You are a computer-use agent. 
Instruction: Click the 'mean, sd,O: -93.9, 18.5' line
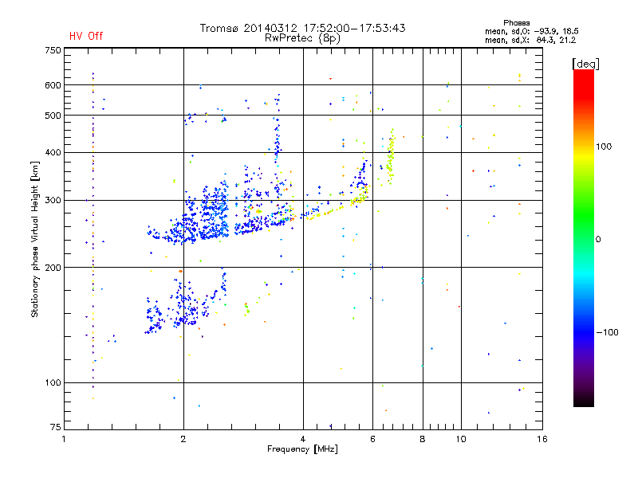click(x=531, y=31)
